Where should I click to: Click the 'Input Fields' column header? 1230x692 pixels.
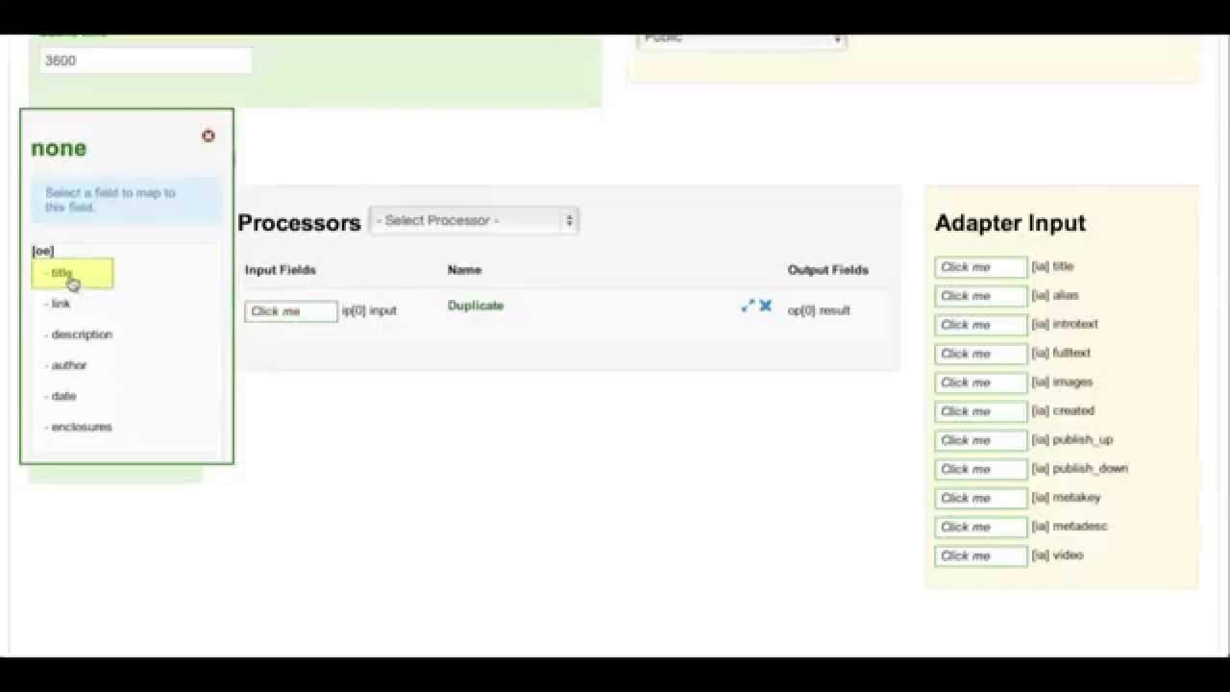click(281, 270)
